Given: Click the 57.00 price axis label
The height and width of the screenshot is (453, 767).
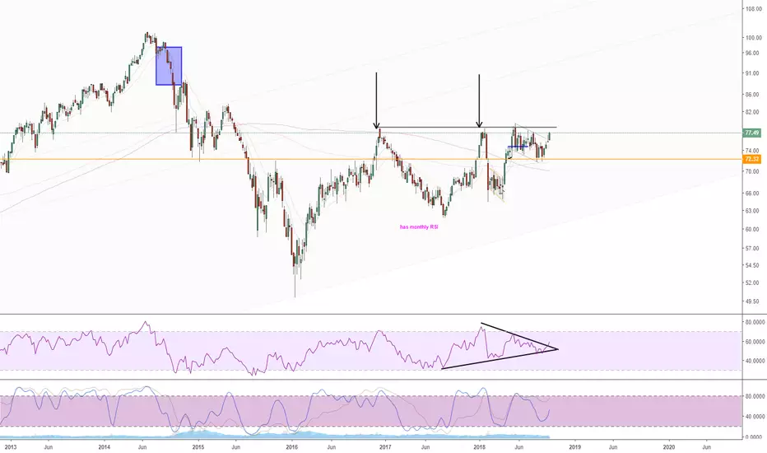Looking at the screenshot, I should point(753,248).
